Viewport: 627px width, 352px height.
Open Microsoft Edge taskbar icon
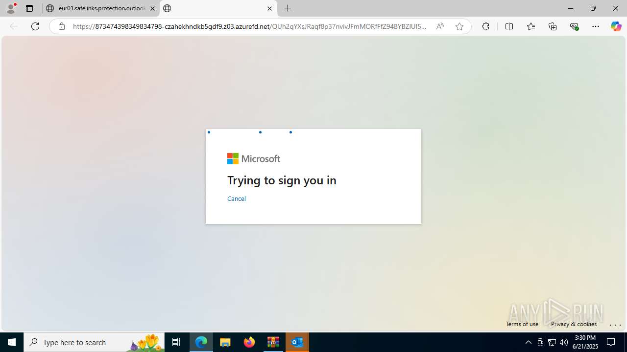point(201,342)
